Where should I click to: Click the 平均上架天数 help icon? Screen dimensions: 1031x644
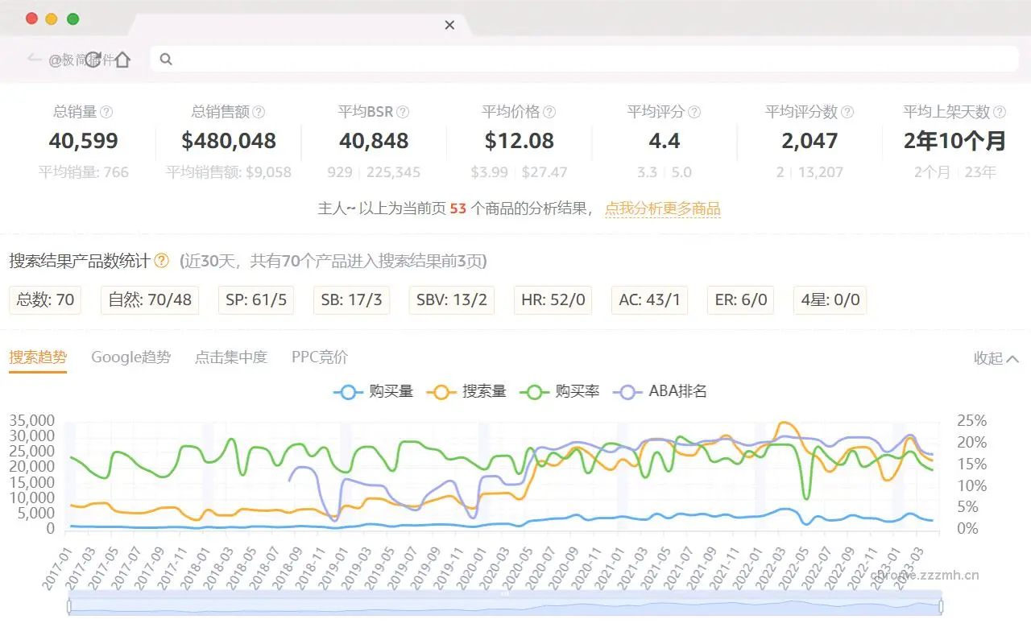coord(1000,112)
